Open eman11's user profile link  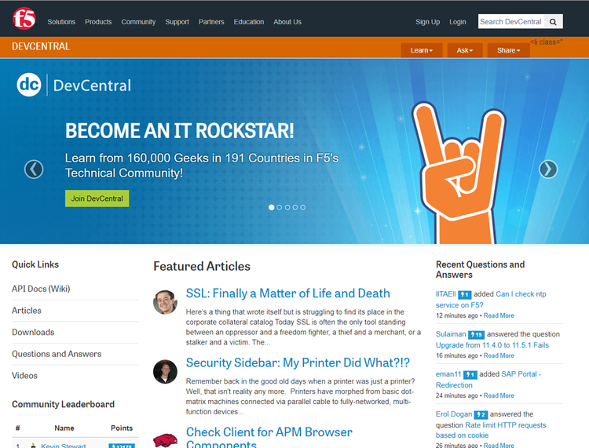coord(448,374)
